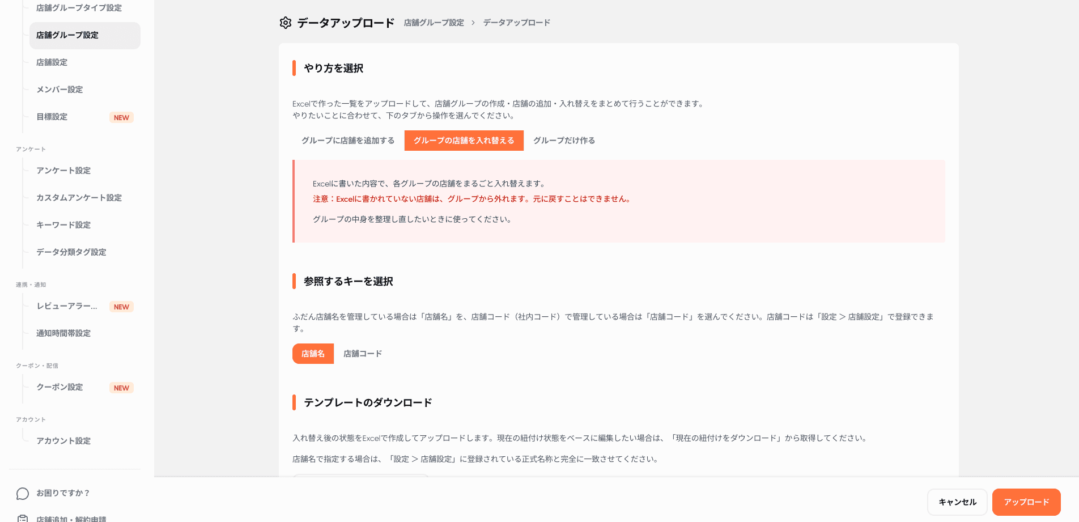Click the キャンセル button
This screenshot has height=522, width=1079.
tap(958, 502)
